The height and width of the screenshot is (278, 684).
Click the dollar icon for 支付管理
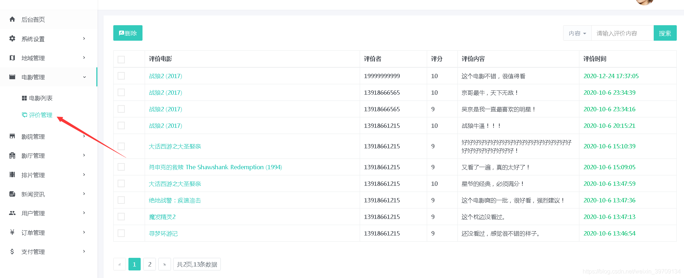[12, 252]
